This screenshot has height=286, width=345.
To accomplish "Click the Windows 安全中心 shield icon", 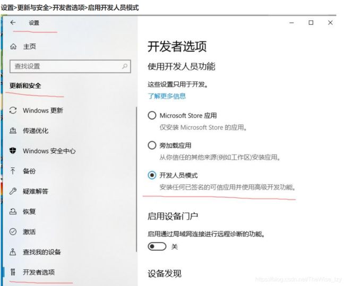I will (13, 151).
